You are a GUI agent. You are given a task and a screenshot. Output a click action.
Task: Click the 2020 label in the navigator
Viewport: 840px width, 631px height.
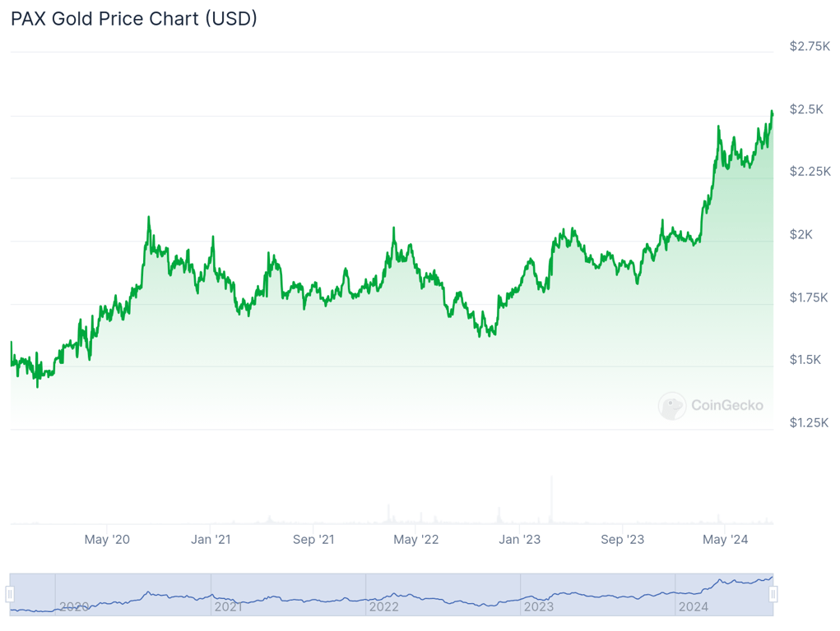click(x=74, y=607)
